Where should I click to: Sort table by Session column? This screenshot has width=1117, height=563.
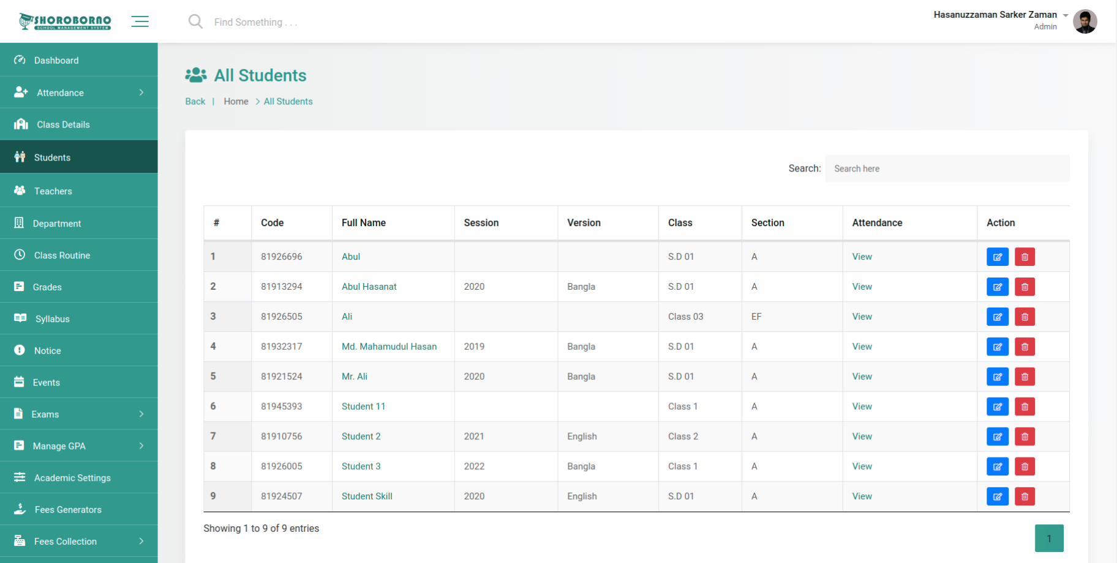(506, 223)
